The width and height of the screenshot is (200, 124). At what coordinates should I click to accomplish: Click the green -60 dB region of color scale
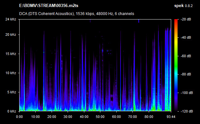(x=176, y=56)
